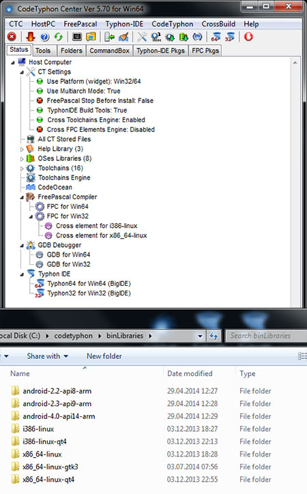Click the android-2.2-api8-arm folder icon
307x494 pixels.
[15, 391]
